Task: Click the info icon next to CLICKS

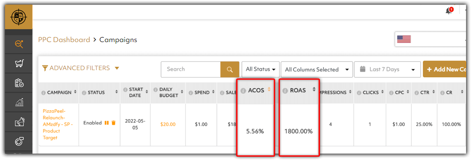Action: (x=359, y=93)
